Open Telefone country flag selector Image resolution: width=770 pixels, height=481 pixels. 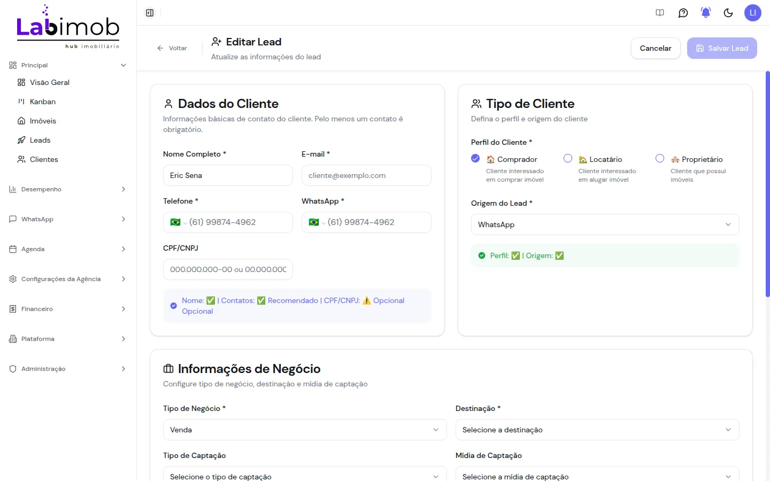point(179,222)
